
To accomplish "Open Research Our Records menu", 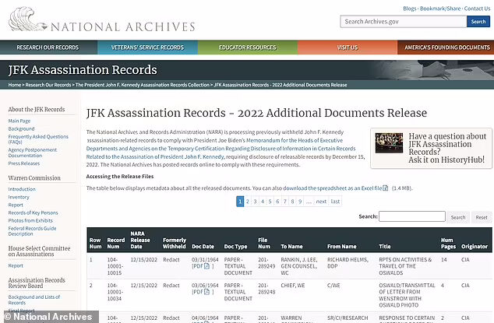I will click(x=48, y=47).
